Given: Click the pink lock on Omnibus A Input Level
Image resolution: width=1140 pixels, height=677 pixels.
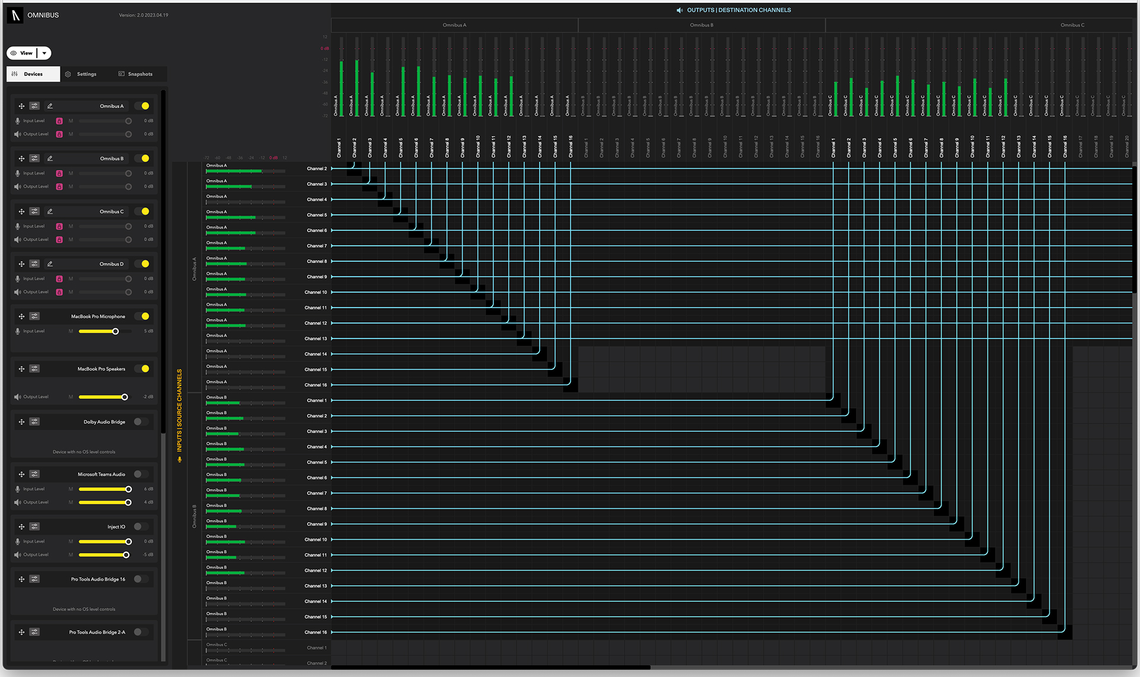Looking at the screenshot, I should (x=59, y=121).
